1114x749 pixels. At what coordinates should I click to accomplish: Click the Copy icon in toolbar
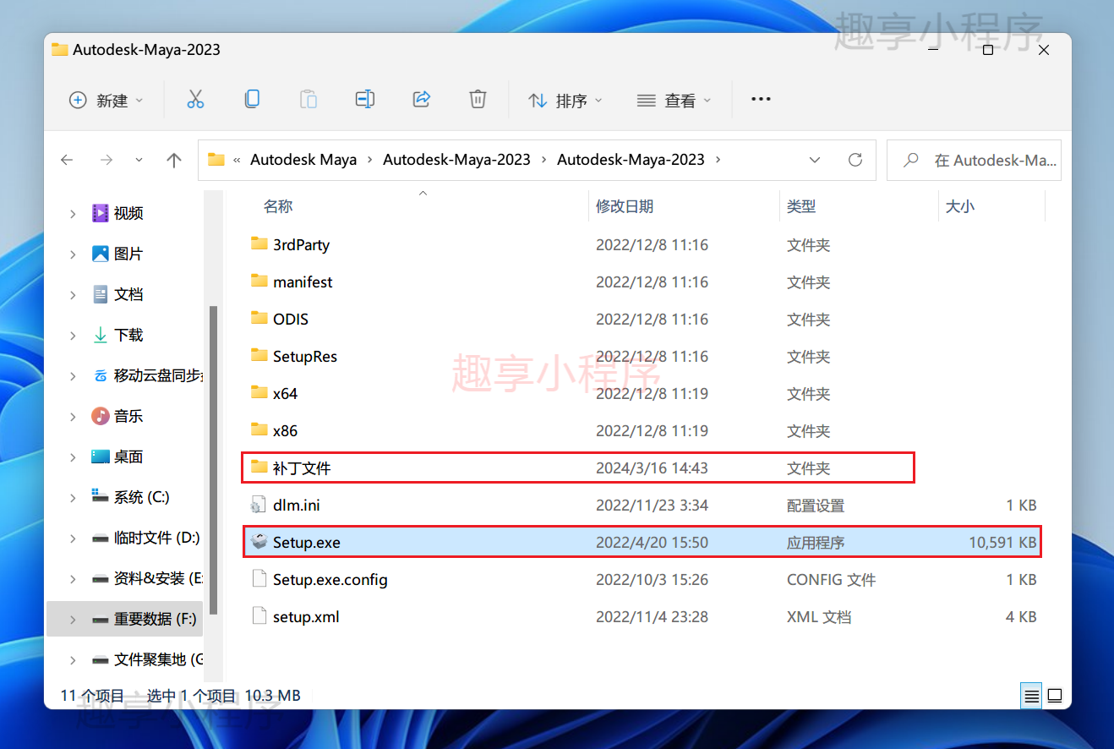coord(252,100)
